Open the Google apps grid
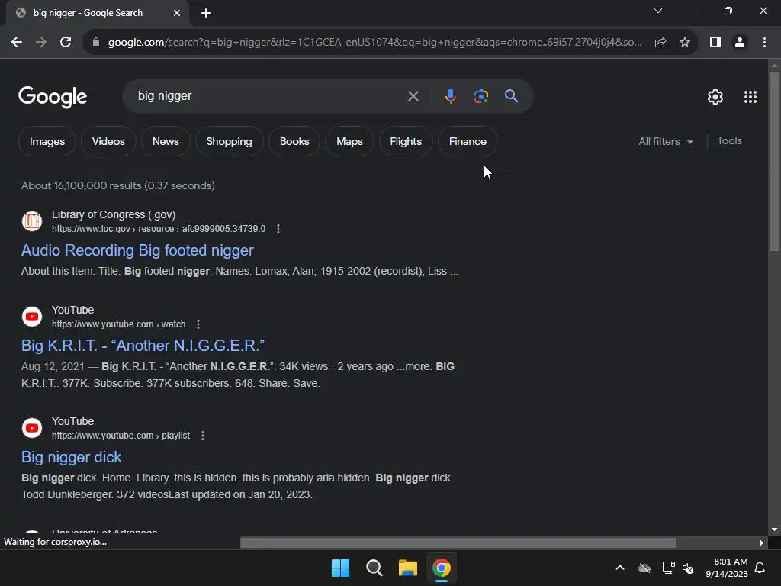Screen dimensions: 781x586 coord(750,97)
